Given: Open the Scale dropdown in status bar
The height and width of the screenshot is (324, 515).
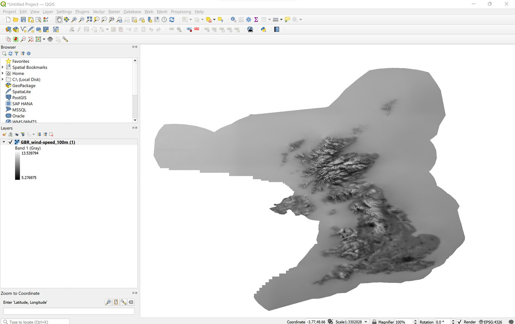Looking at the screenshot, I should coord(365,321).
